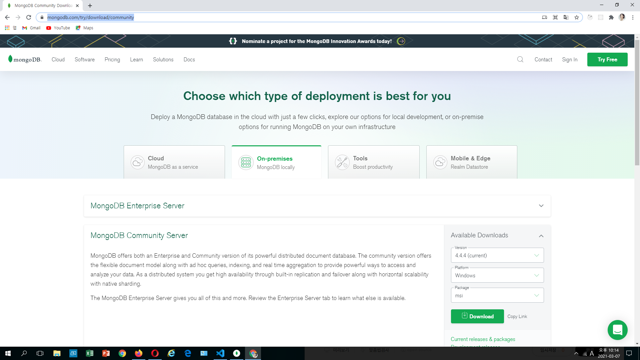Open the chat support bubble

(617, 330)
